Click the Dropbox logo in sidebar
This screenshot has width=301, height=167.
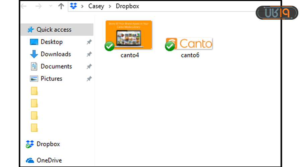30,144
